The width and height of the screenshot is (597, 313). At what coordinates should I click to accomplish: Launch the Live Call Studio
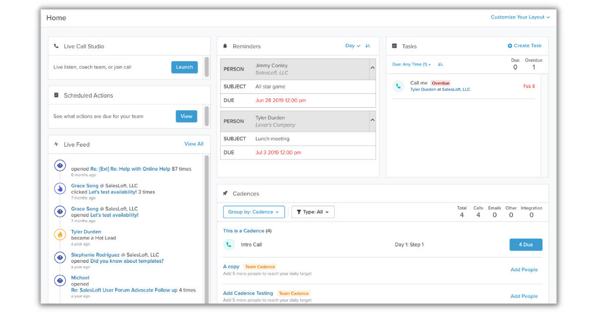click(184, 67)
